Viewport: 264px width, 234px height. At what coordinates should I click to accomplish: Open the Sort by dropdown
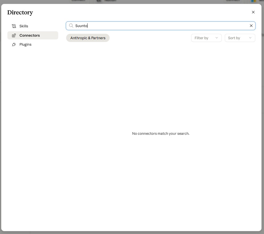tap(240, 38)
